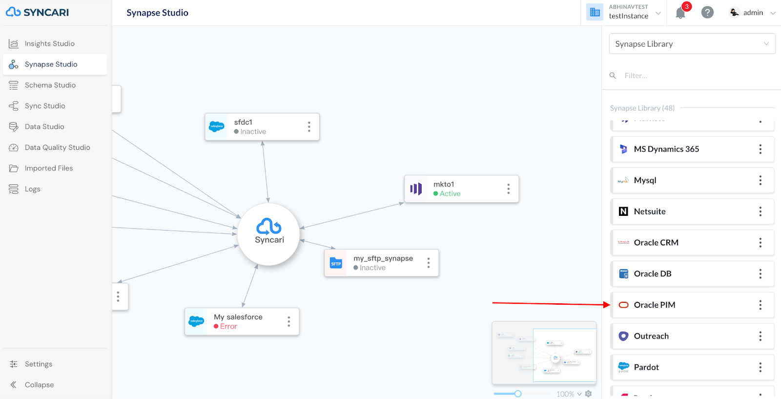Open Oracle DB three-dot menu

pyautogui.click(x=760, y=274)
